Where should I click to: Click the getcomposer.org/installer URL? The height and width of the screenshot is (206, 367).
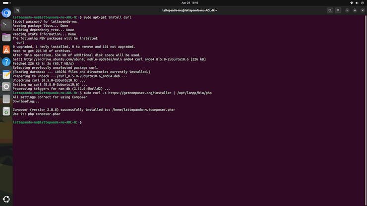click(x=140, y=93)
